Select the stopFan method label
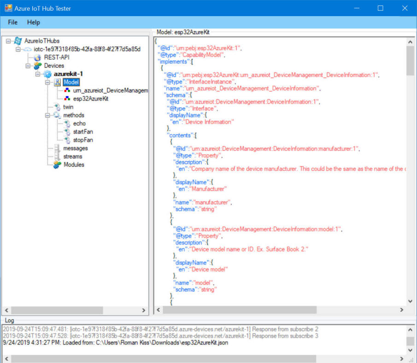417x363 pixels. (x=83, y=140)
